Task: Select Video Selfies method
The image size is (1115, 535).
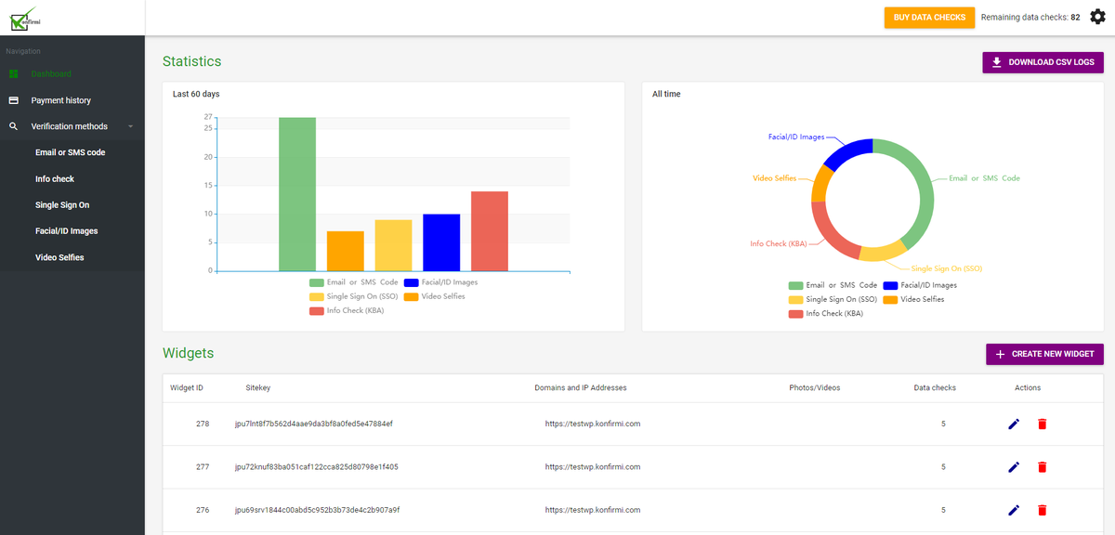Action: point(59,257)
